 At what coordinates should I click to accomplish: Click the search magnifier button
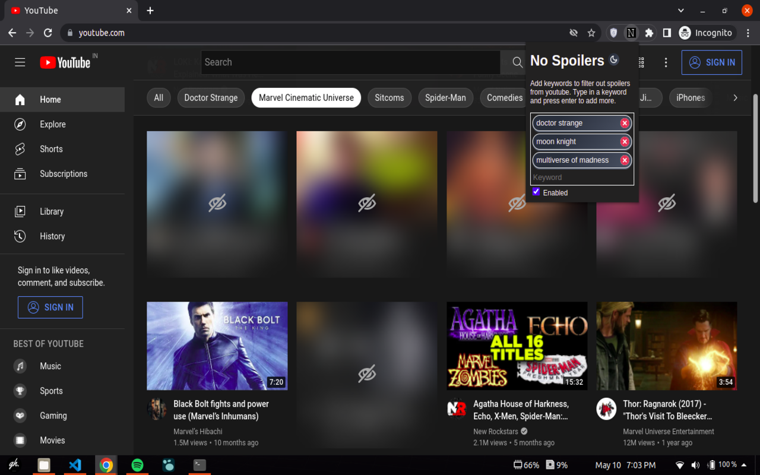coord(517,62)
